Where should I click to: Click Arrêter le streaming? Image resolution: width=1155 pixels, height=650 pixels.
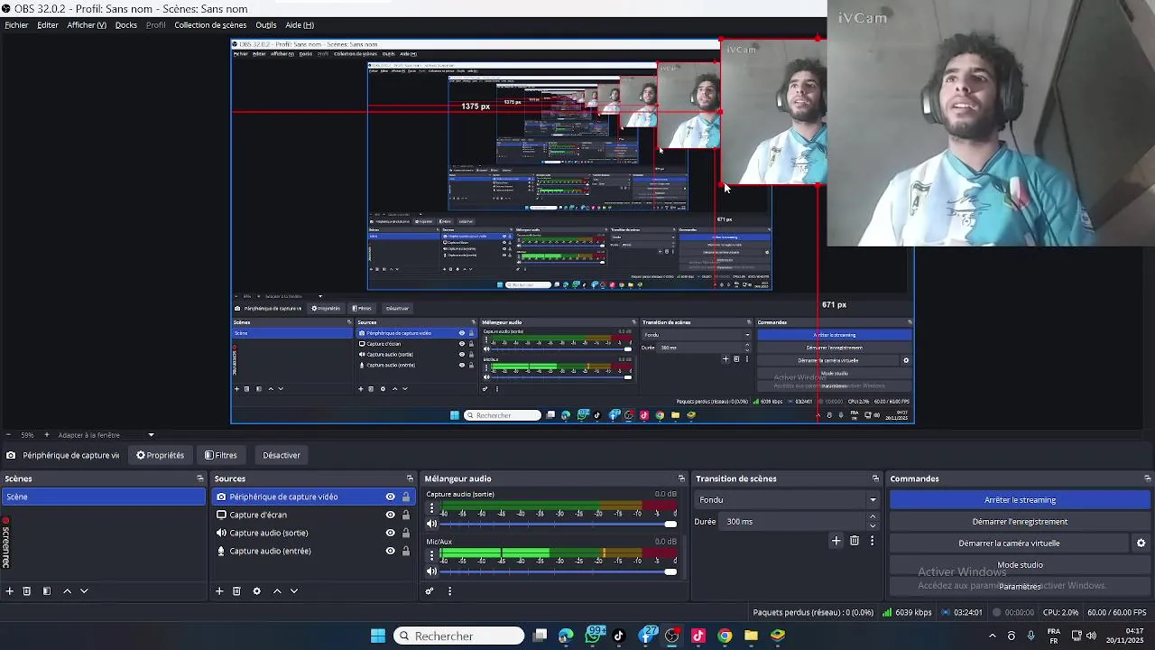click(1020, 500)
